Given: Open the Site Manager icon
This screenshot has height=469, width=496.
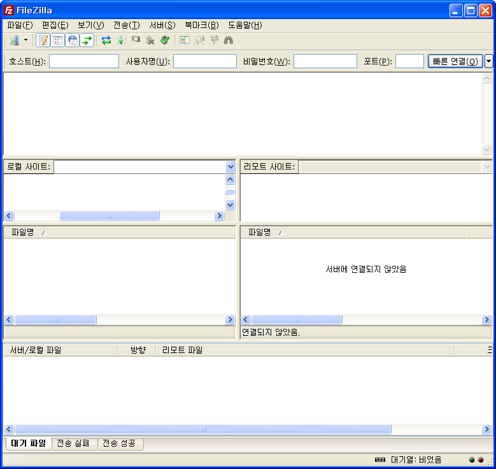Looking at the screenshot, I should [14, 40].
